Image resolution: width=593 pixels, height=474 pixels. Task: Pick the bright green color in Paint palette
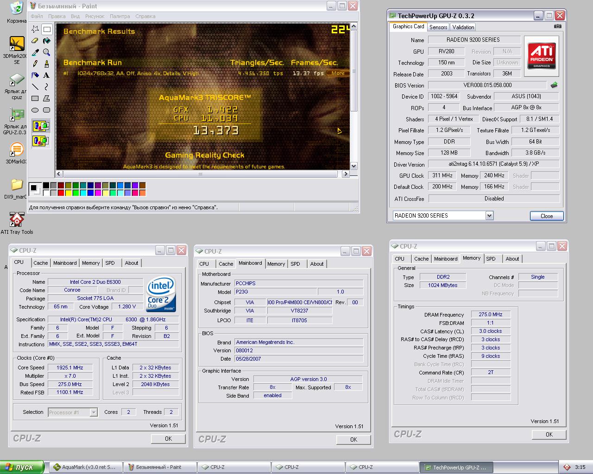coord(76,193)
